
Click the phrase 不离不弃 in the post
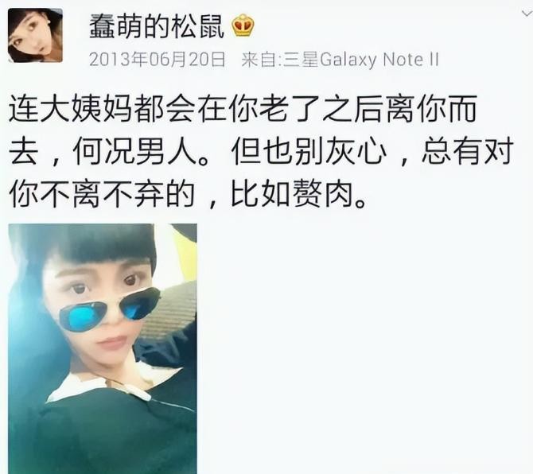point(102,196)
